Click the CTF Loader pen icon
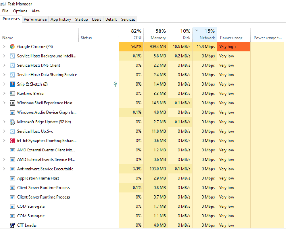286x229 pixels. click(12, 225)
